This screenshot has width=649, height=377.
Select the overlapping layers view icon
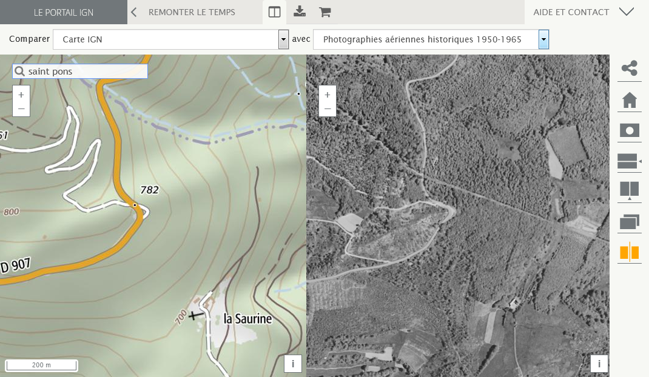630,222
